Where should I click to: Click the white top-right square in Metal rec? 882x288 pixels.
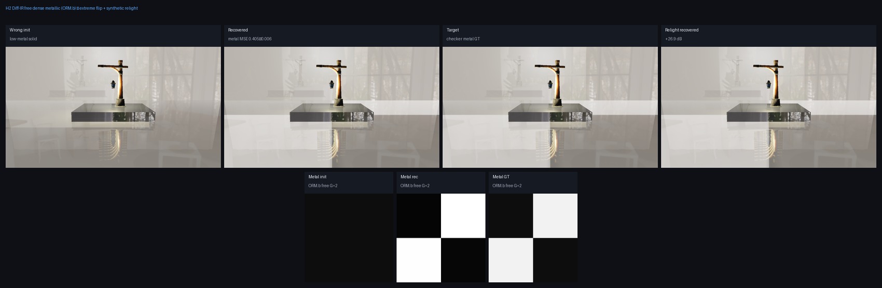[463, 215]
